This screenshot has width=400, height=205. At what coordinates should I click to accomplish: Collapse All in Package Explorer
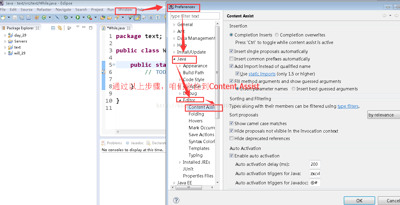coord(53,28)
